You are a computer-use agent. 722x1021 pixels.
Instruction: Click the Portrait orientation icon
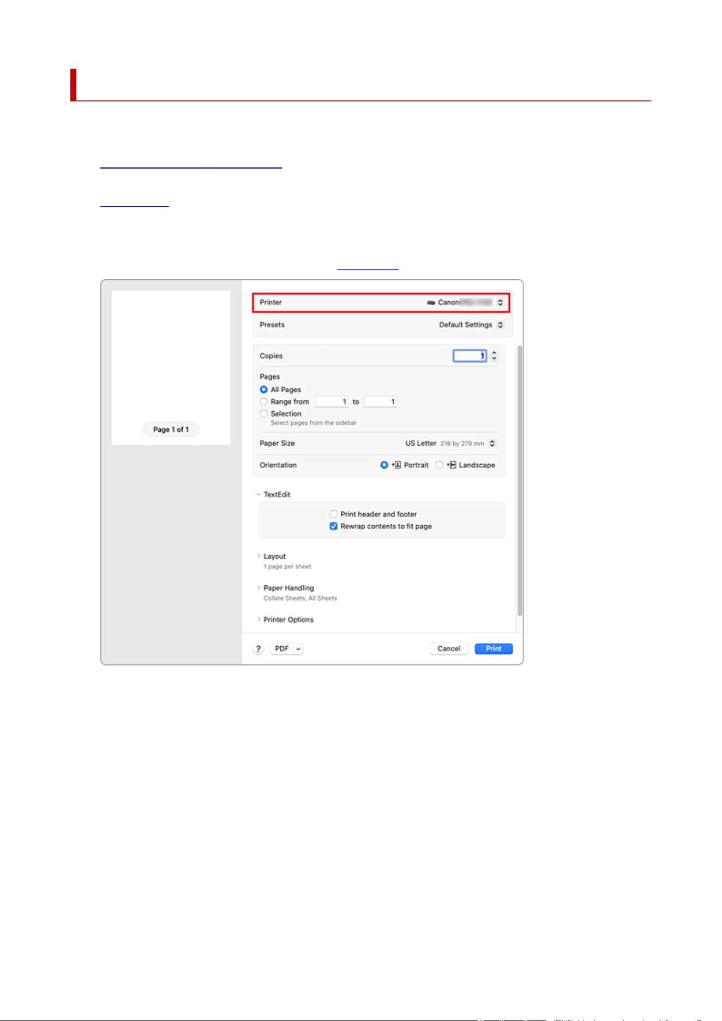click(x=396, y=465)
